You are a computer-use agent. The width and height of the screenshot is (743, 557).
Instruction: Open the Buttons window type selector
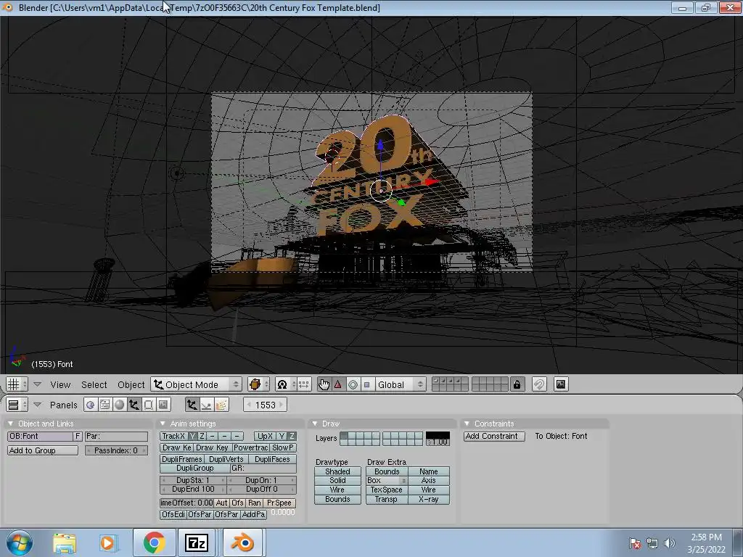click(x=17, y=405)
